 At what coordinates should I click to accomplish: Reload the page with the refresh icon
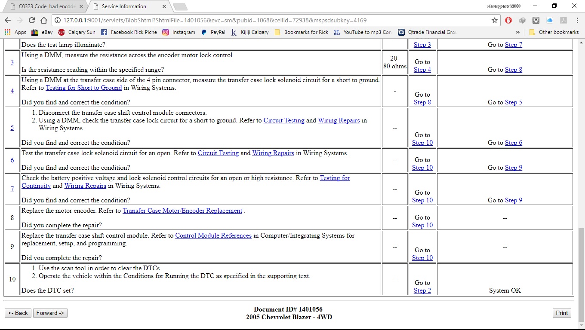pos(31,20)
